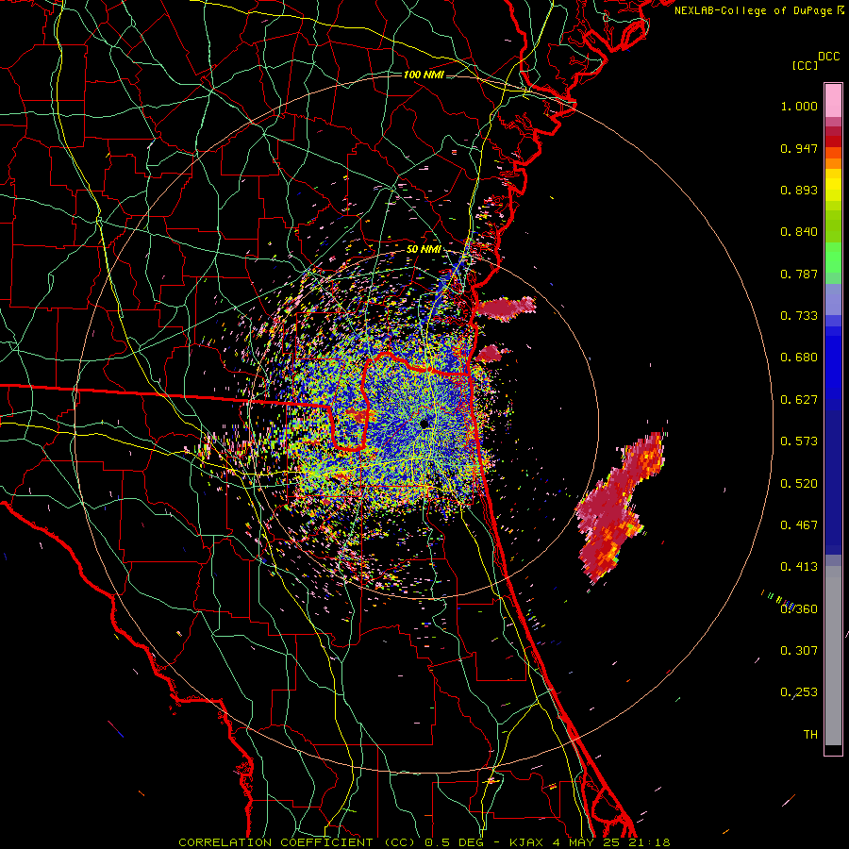Select the 0.360 legend label
849x849 pixels.
(799, 609)
